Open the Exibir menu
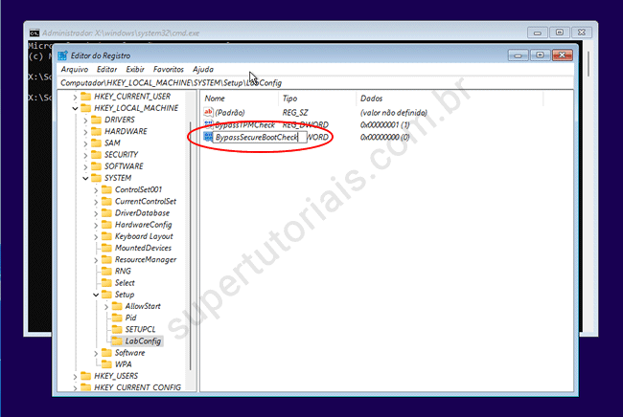 tap(135, 70)
